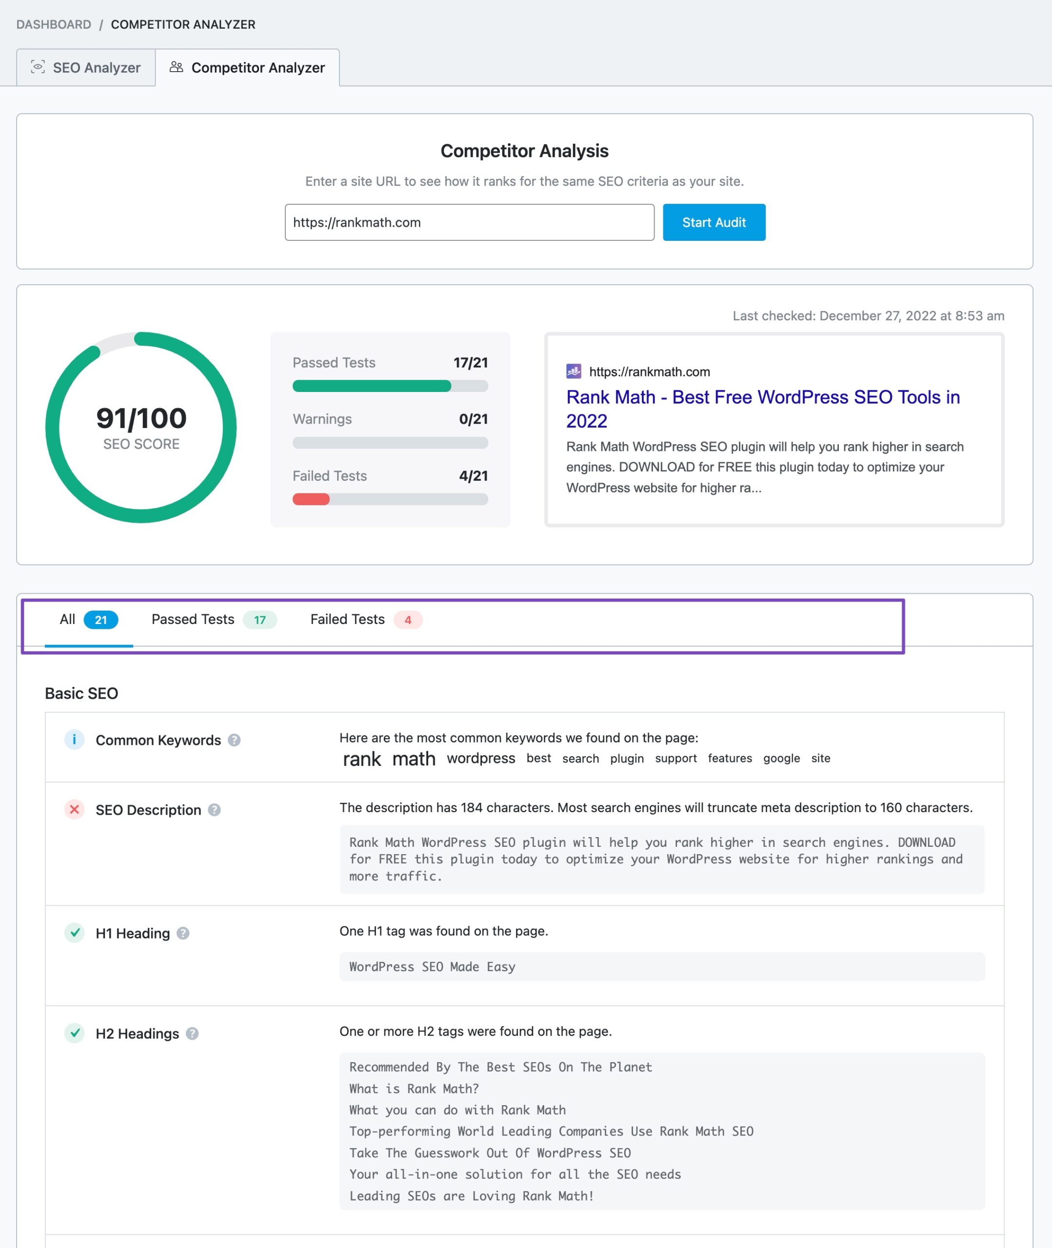This screenshot has height=1248, width=1052.
Task: Click the H2 Headings passed checkmark icon
Action: coord(74,1033)
